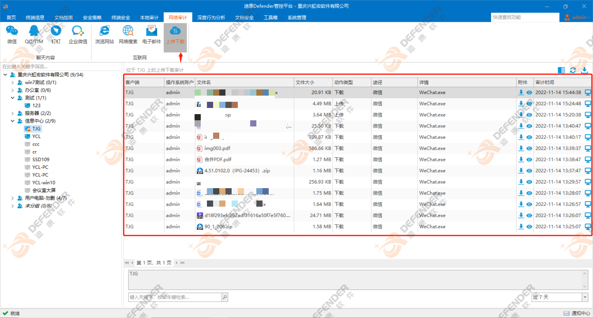Download attachment for 15:44:38 row
This screenshot has height=318, width=593.
pos(521,92)
